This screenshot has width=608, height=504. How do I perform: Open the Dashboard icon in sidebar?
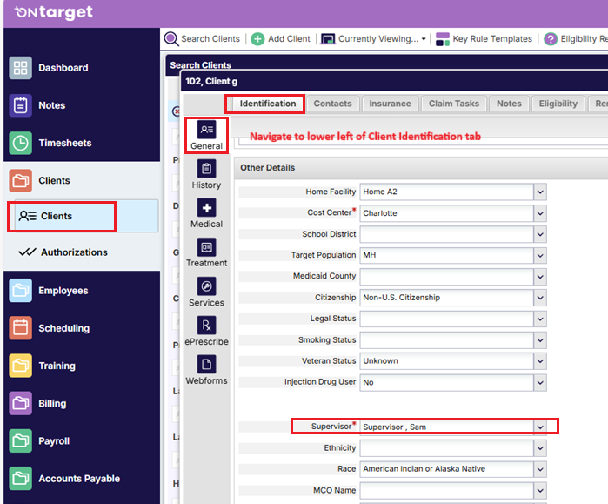pos(21,68)
